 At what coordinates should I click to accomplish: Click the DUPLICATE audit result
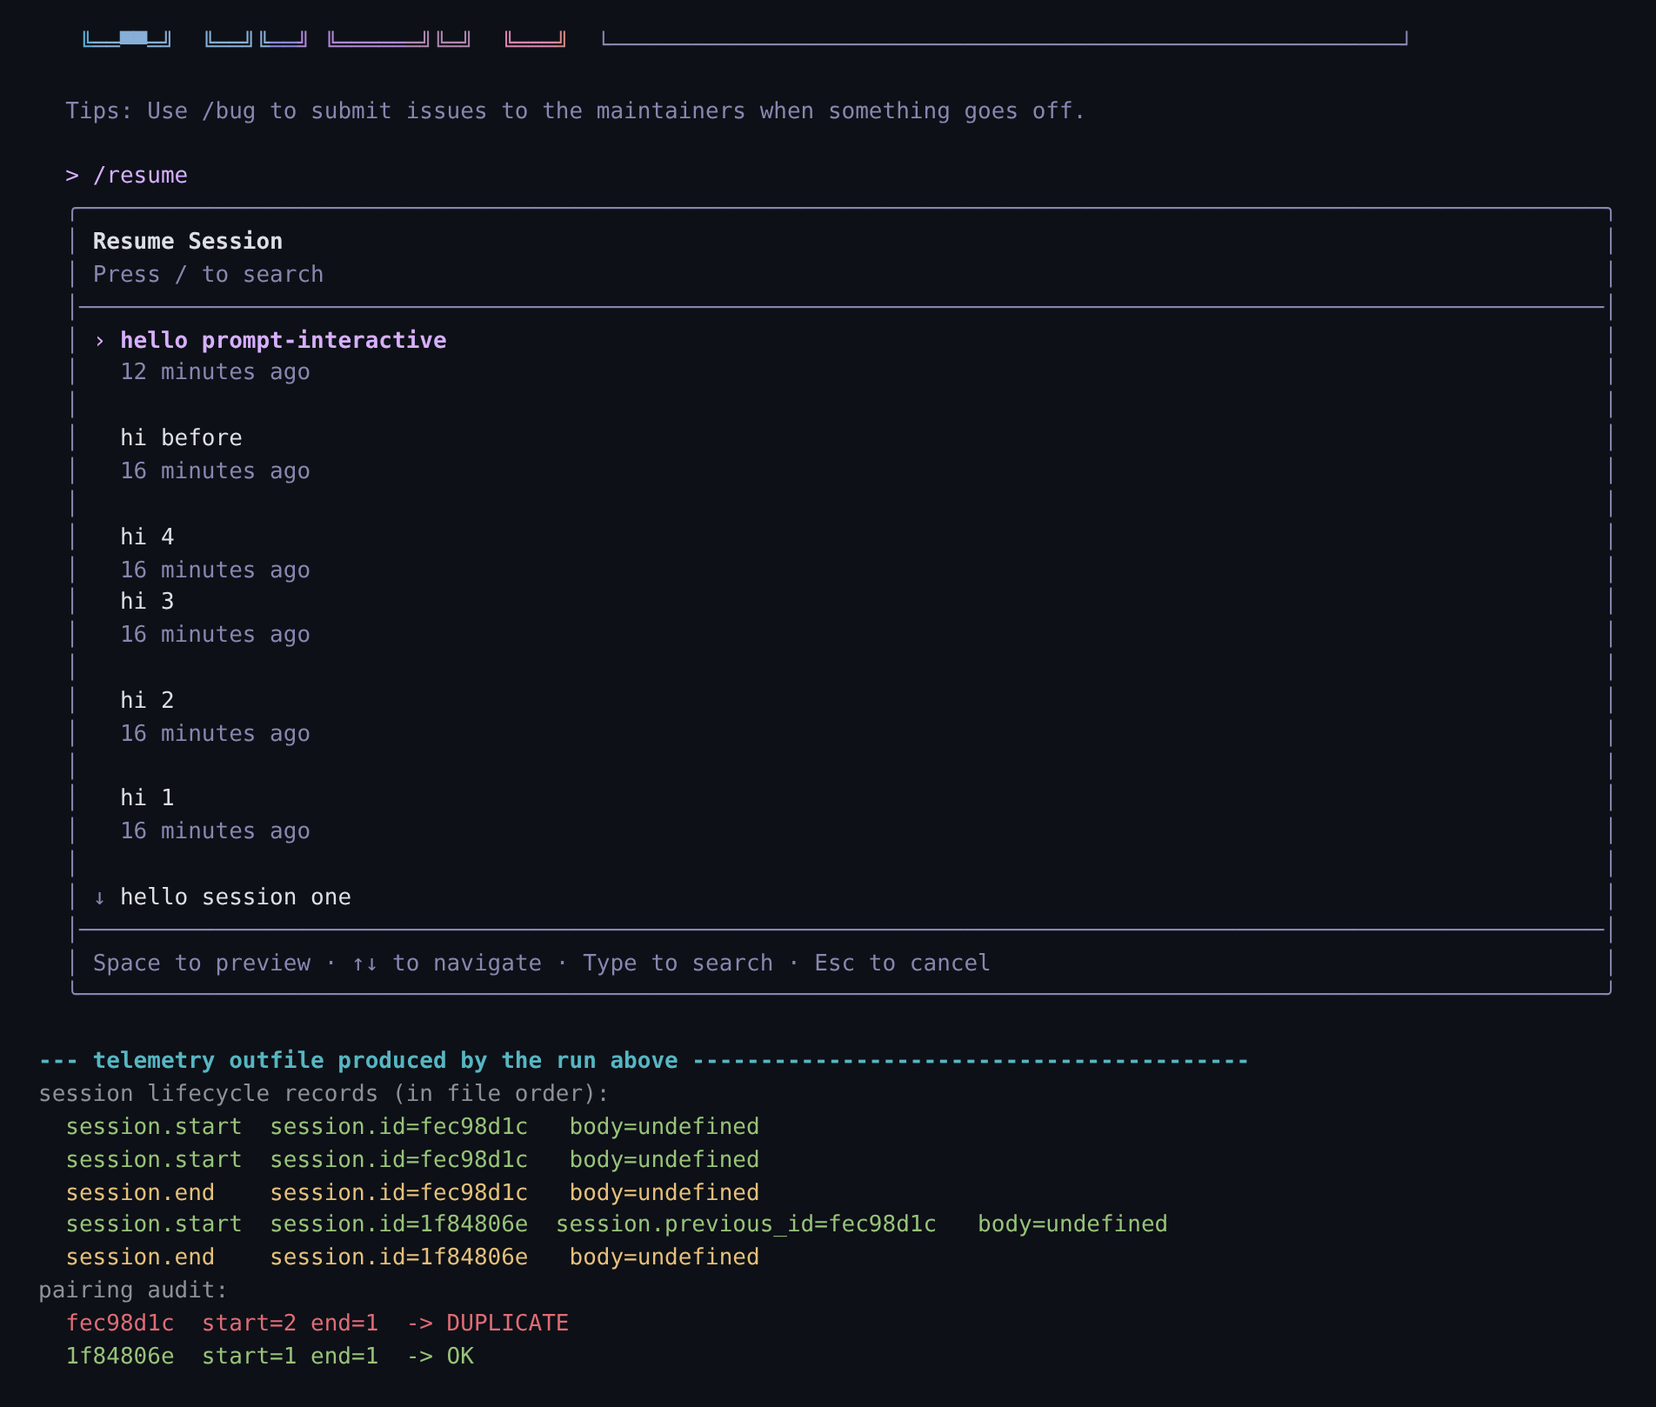[x=507, y=1324]
